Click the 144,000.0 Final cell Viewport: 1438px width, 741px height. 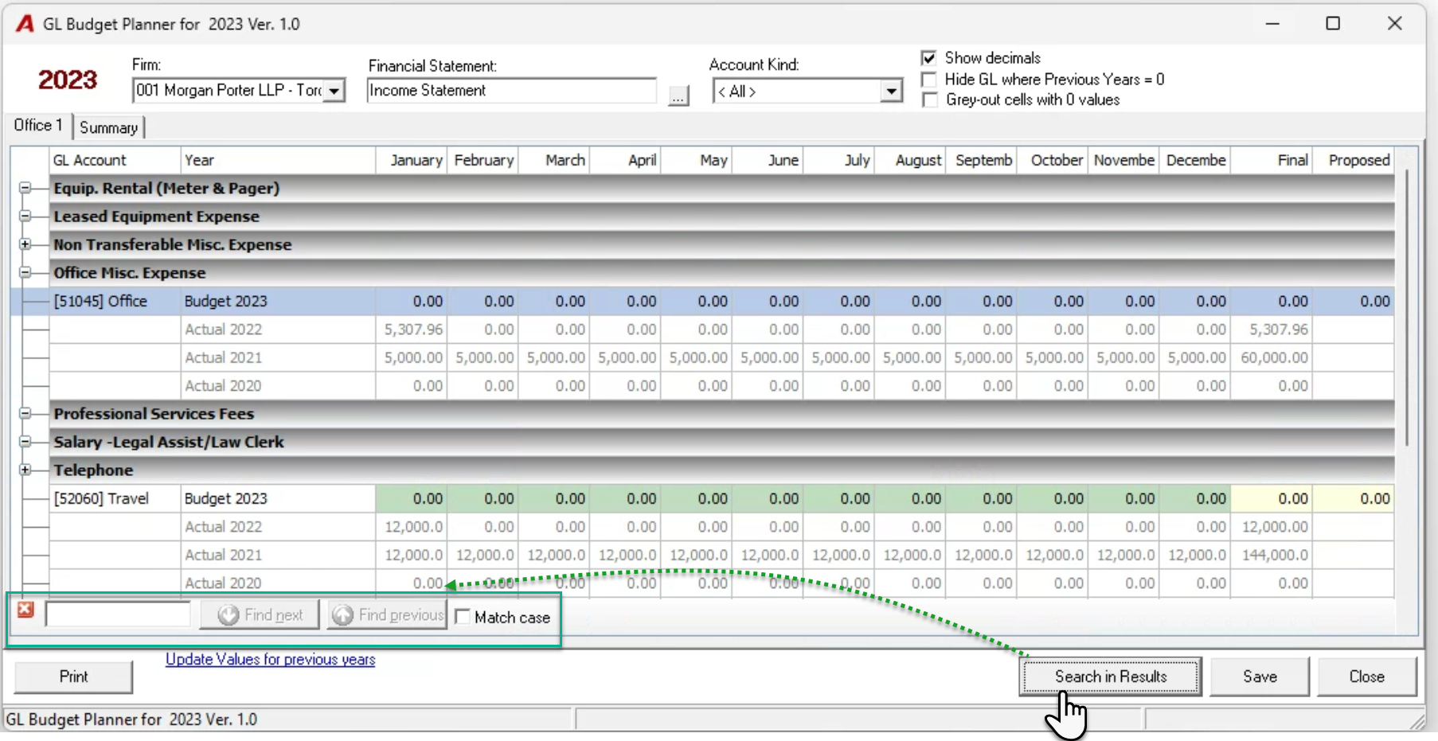pos(1271,556)
